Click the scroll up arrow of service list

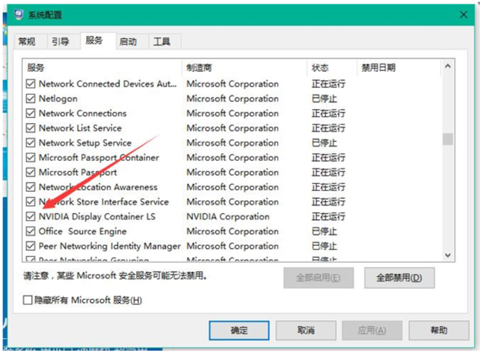pyautogui.click(x=447, y=66)
